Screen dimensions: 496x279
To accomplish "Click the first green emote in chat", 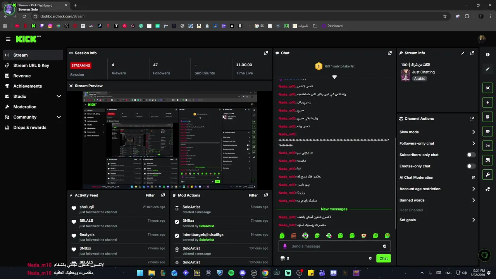I will [x=282, y=236].
